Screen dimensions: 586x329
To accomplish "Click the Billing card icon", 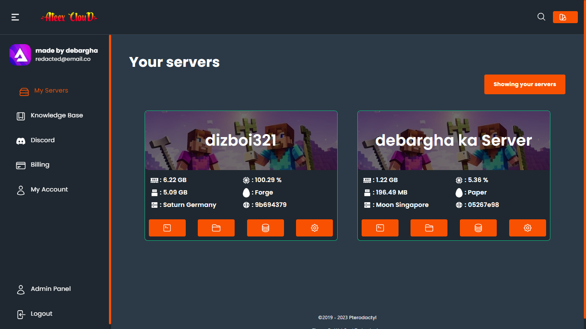I will coord(21,165).
